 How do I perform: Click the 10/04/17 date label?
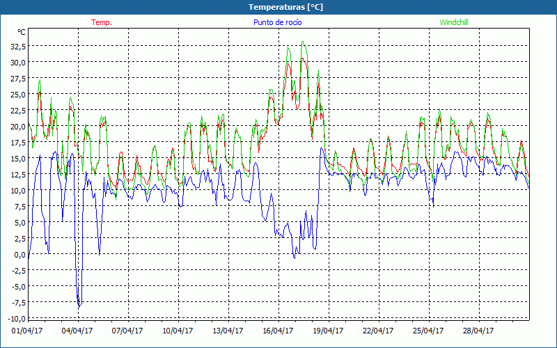click(178, 331)
